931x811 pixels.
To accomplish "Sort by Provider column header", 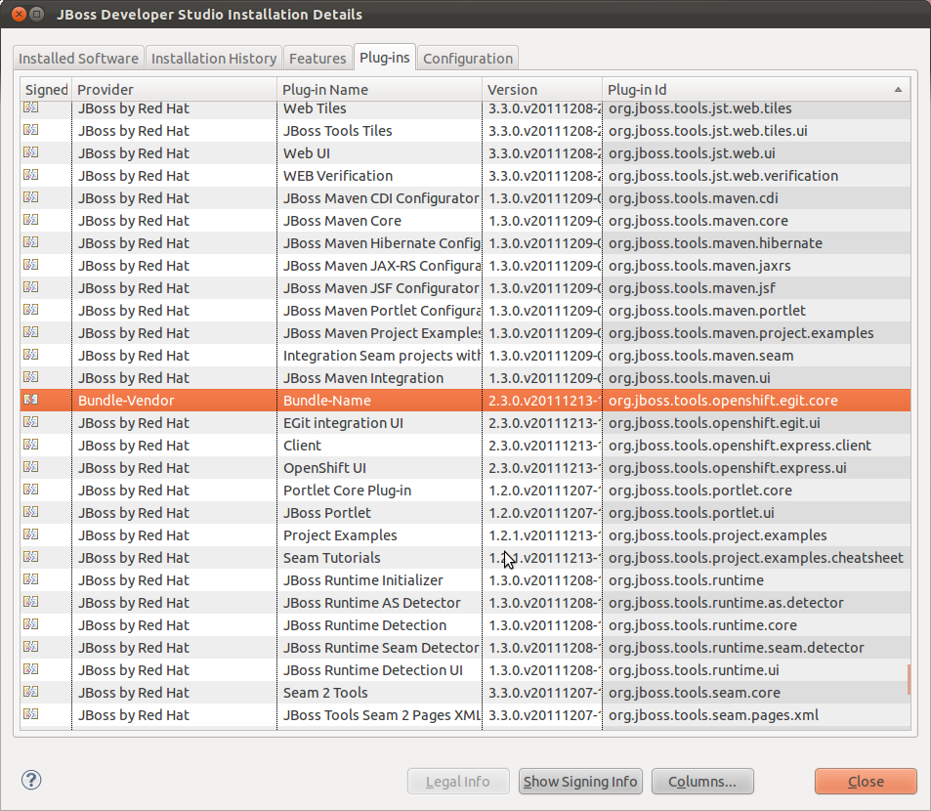I will point(174,90).
